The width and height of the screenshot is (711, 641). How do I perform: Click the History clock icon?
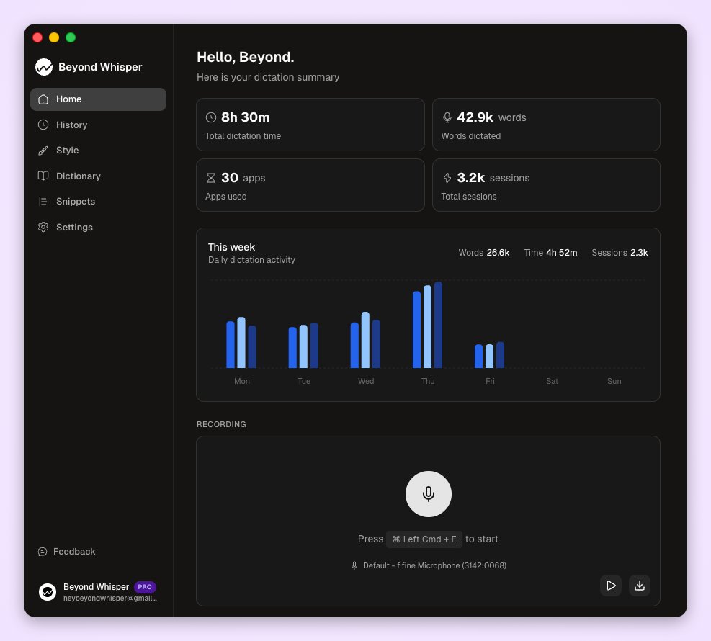click(43, 125)
